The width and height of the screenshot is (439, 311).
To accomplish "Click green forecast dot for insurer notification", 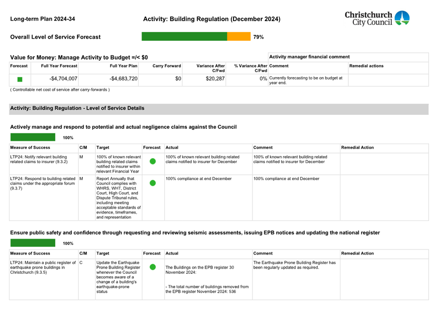I will tap(153, 161).
